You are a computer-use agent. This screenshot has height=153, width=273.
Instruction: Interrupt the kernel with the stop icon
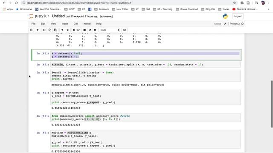(84, 30)
